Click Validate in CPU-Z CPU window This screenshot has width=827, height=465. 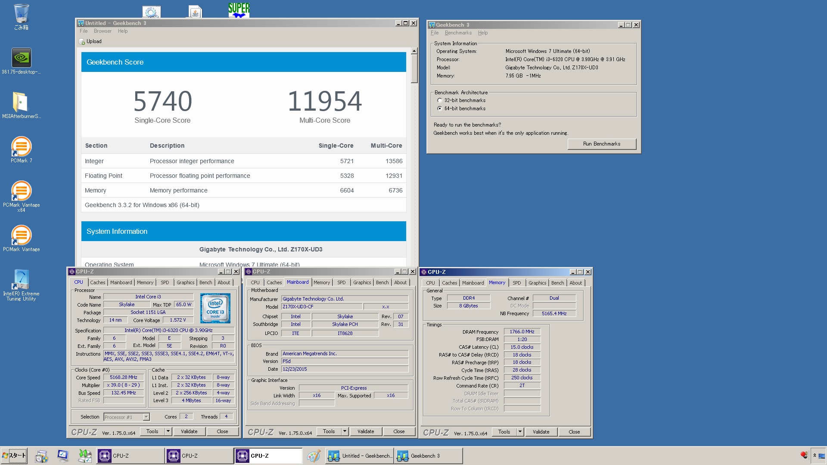click(x=189, y=431)
